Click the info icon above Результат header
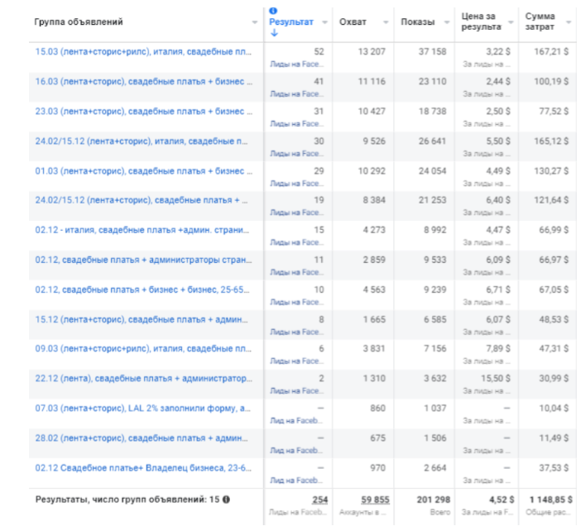This screenshot has width=585, height=531. click(x=274, y=11)
